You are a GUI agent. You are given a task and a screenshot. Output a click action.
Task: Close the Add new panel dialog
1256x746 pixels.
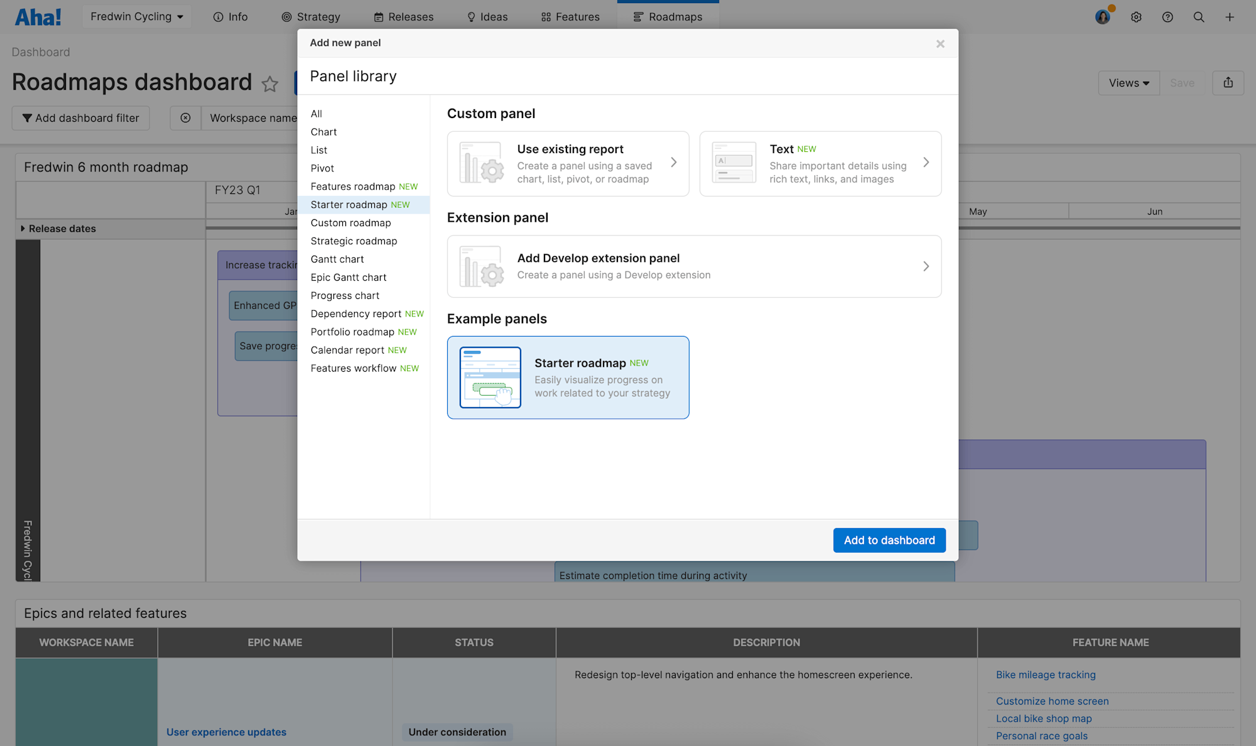point(940,43)
